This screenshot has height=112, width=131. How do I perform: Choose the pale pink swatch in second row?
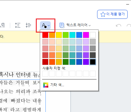pyautogui.click(x=45, y=42)
